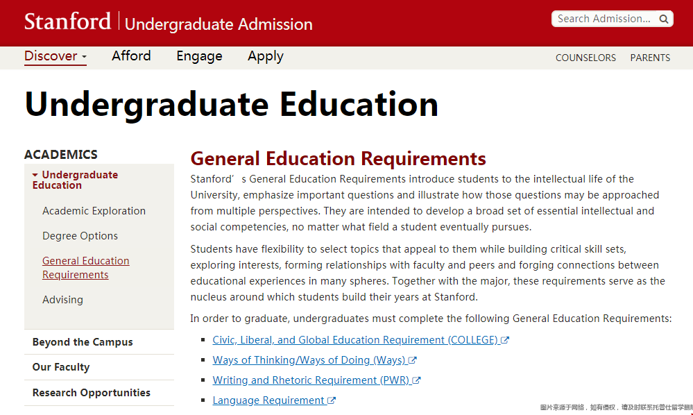Open Degree Options sidebar item
The width and height of the screenshot is (693, 415).
coord(80,235)
